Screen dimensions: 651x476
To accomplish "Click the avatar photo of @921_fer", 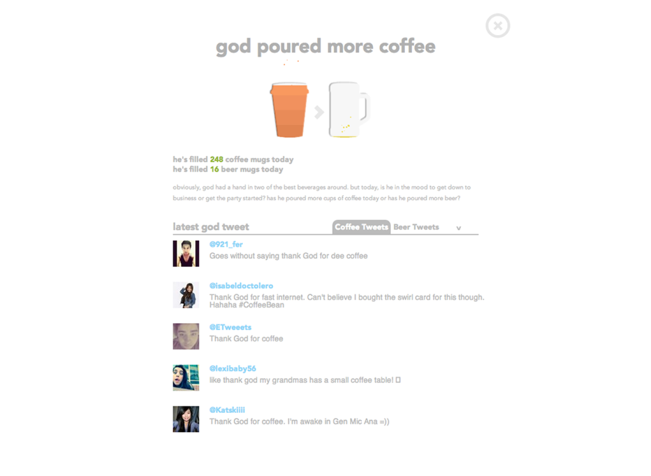I will [x=186, y=253].
